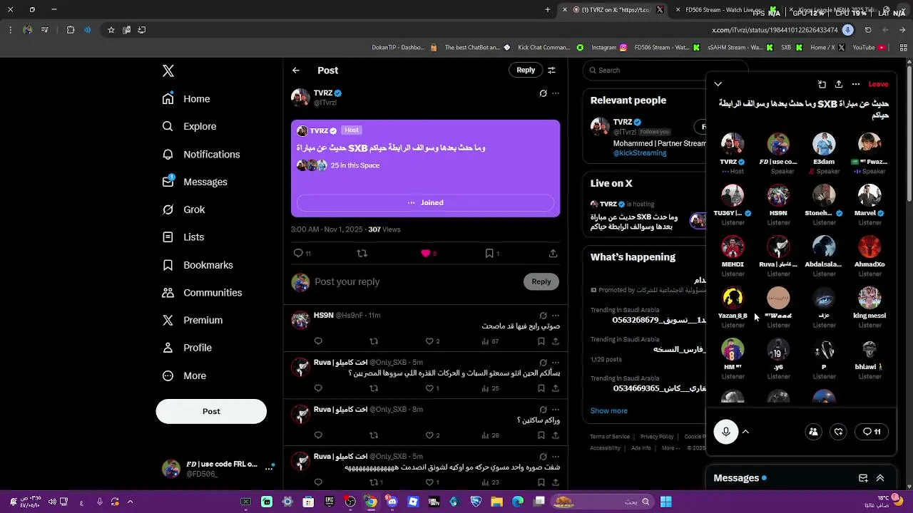The image size is (913, 513).
Task: Open Space participants people icon
Action: 813,432
